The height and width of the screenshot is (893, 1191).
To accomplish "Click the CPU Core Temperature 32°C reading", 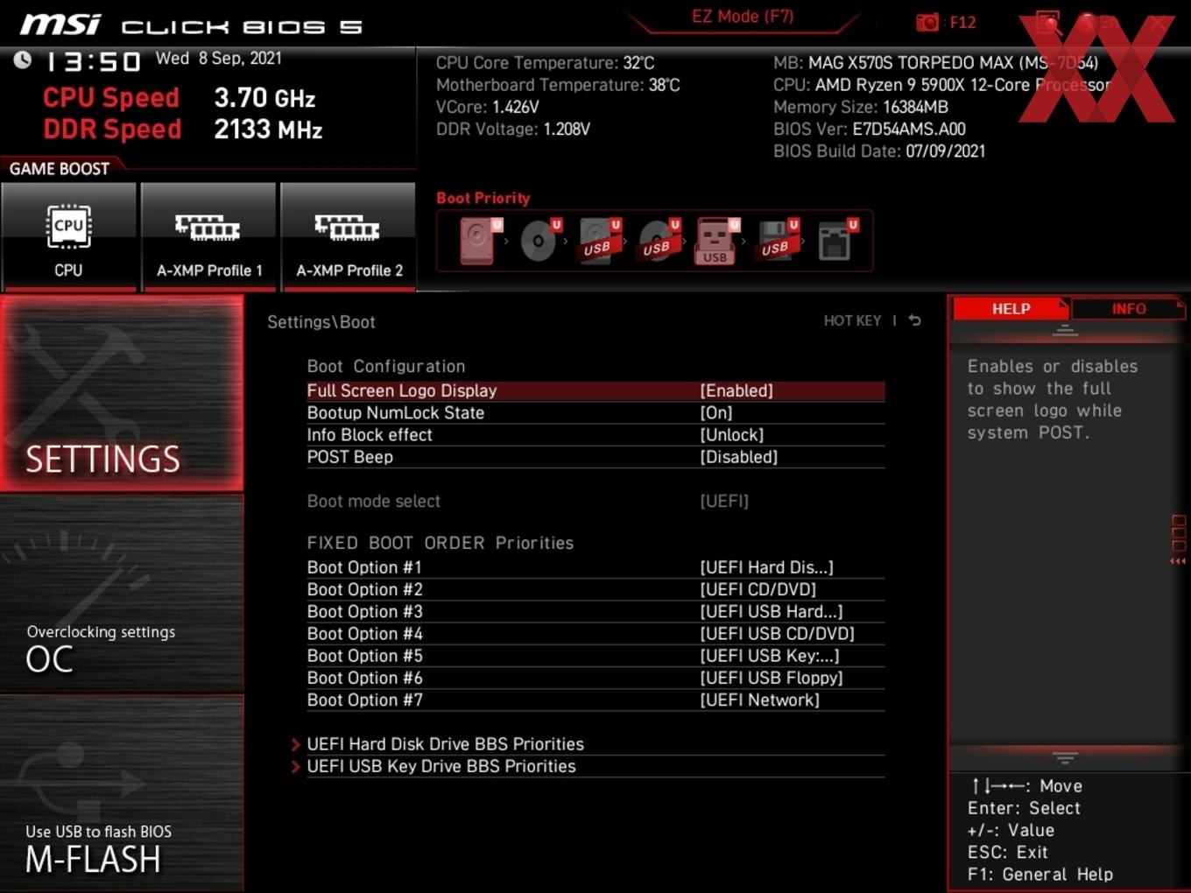I will pyautogui.click(x=545, y=63).
